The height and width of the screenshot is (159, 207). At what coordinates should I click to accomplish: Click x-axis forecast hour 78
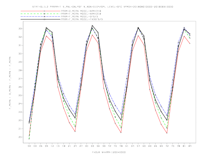[x=179, y=146]
